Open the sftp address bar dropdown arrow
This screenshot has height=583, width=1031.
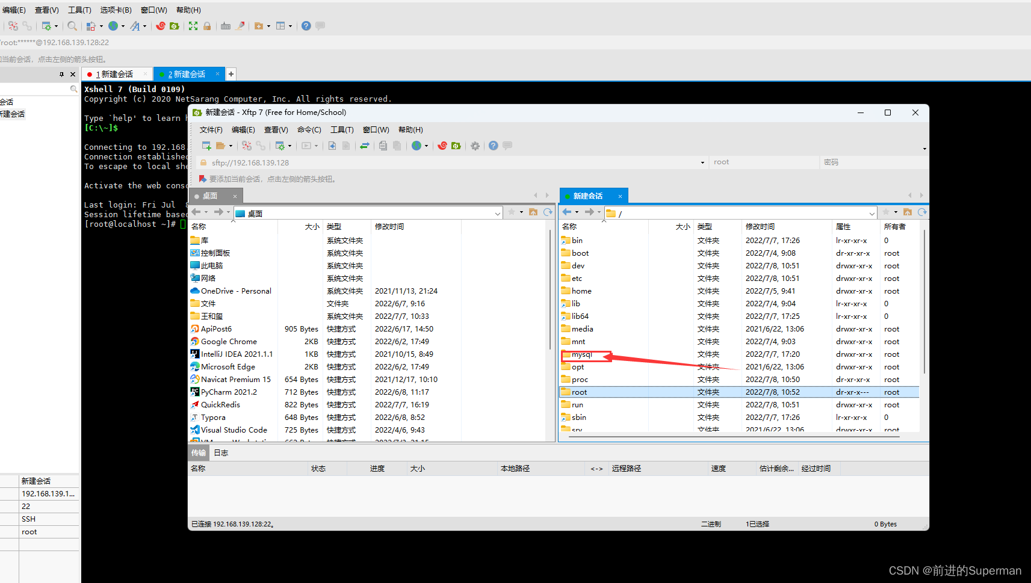point(702,162)
